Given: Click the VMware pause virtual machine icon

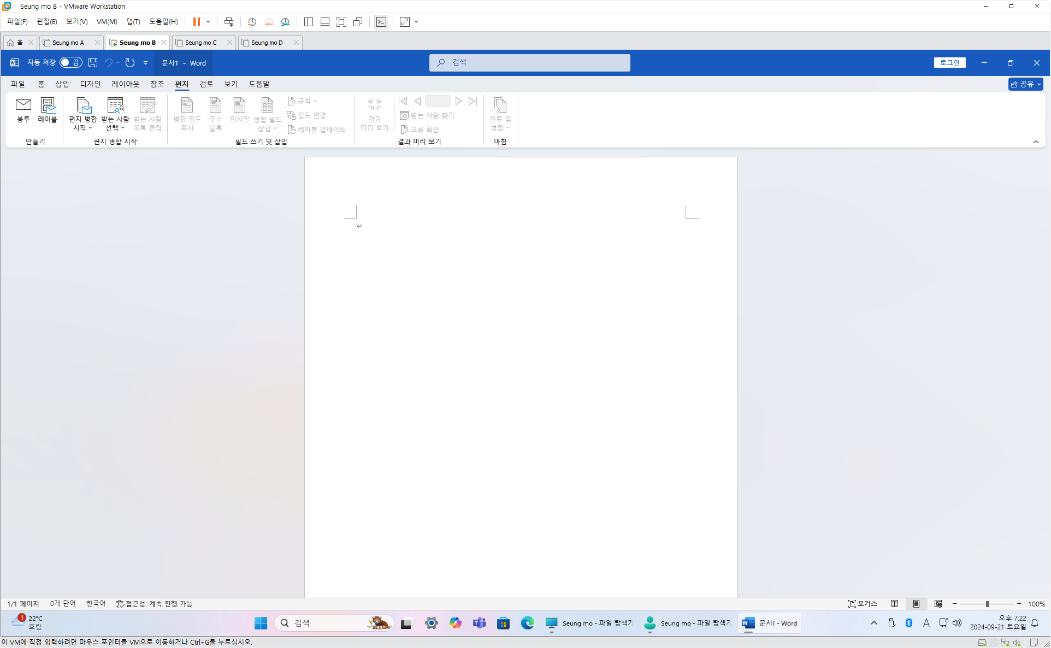Looking at the screenshot, I should click(196, 22).
